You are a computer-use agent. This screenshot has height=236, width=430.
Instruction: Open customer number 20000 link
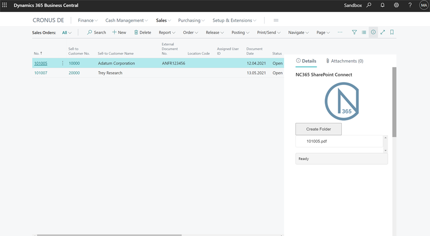74,73
